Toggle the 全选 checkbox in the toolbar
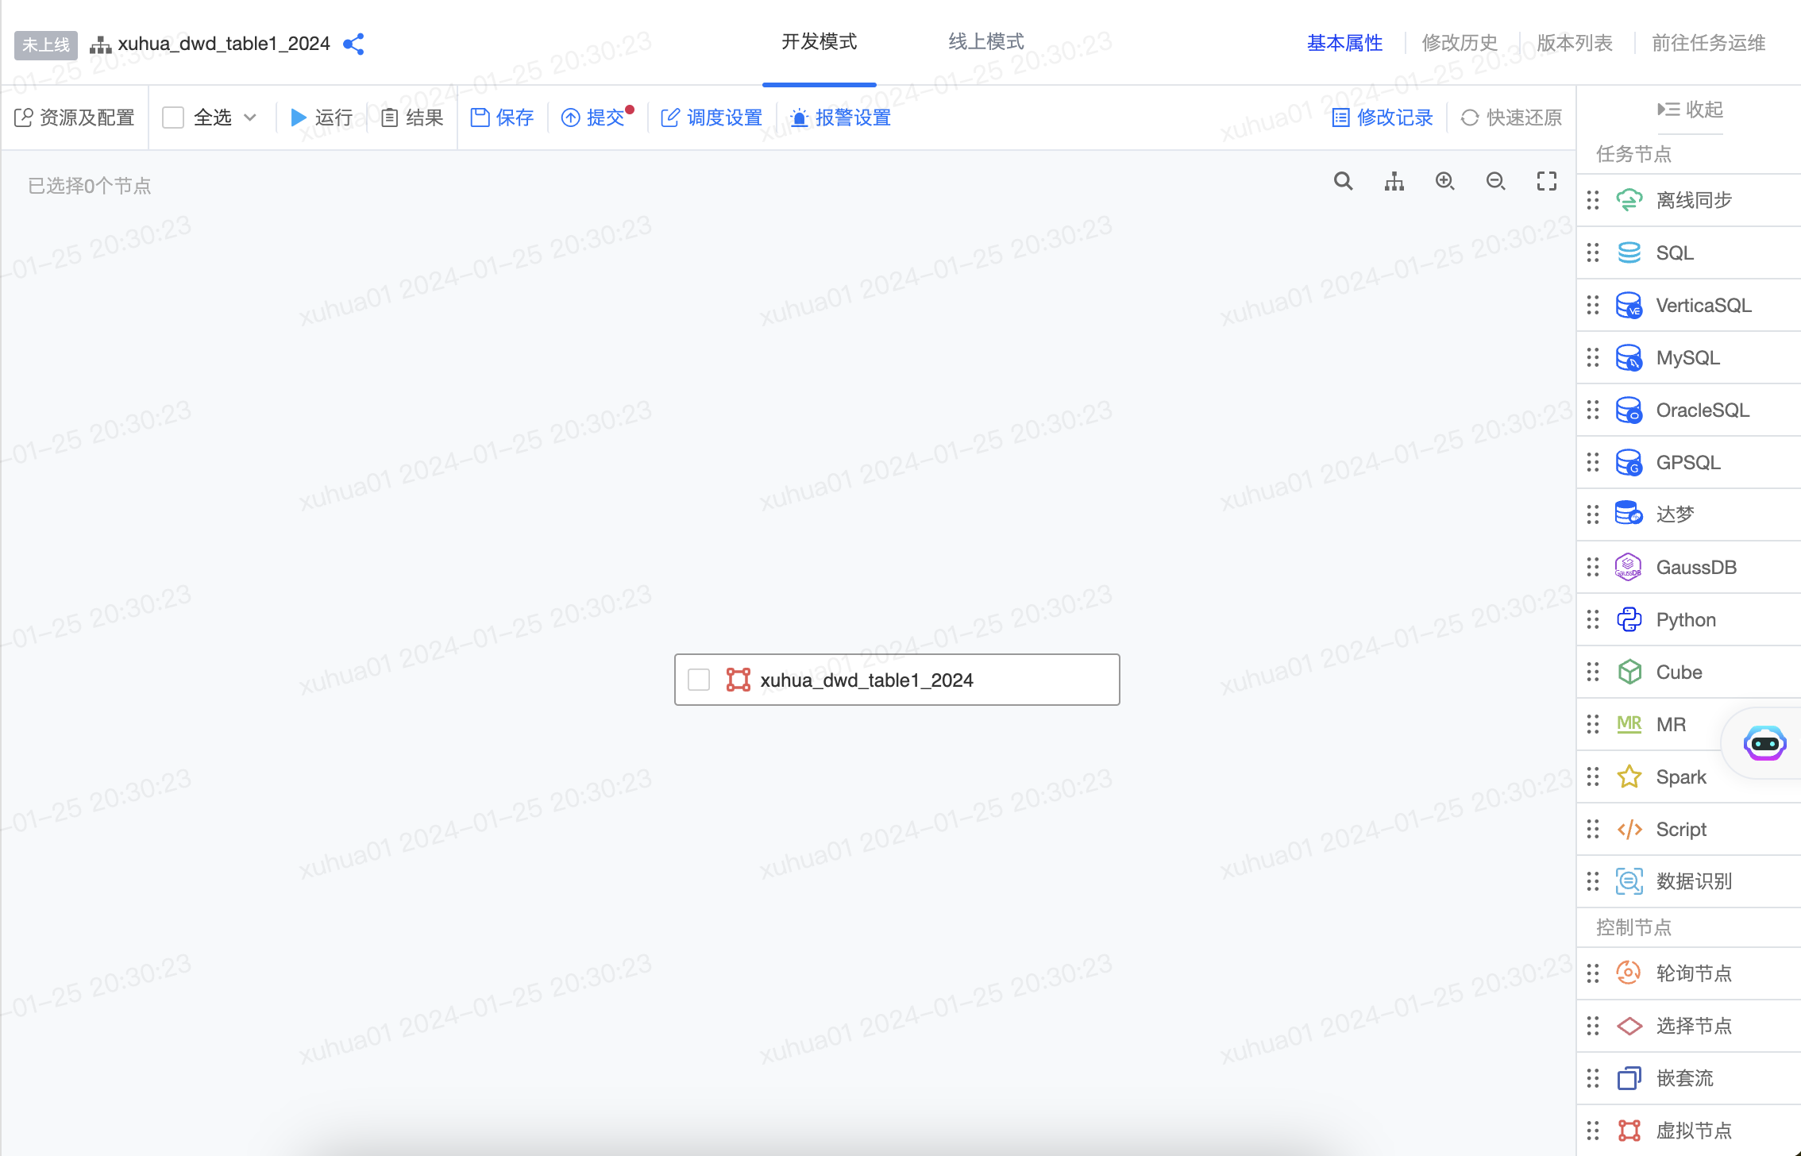The width and height of the screenshot is (1801, 1156). pos(172,117)
